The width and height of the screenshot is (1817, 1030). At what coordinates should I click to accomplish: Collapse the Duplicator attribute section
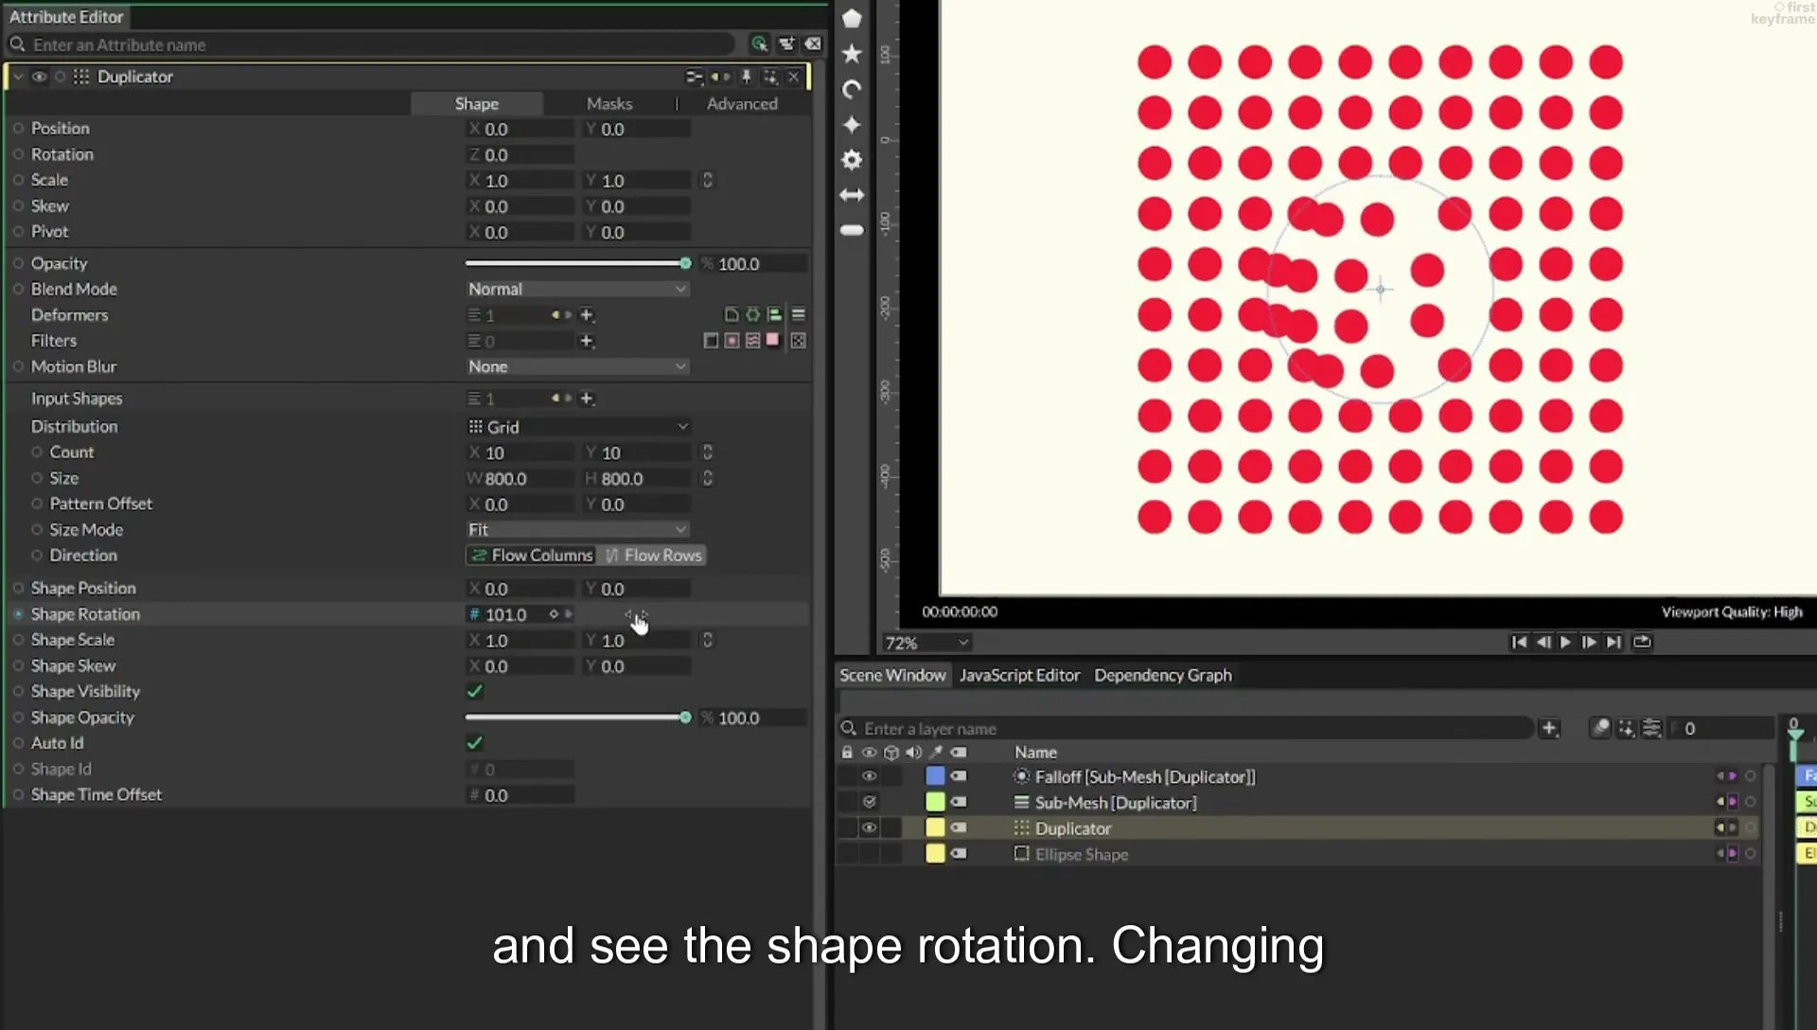click(x=18, y=77)
